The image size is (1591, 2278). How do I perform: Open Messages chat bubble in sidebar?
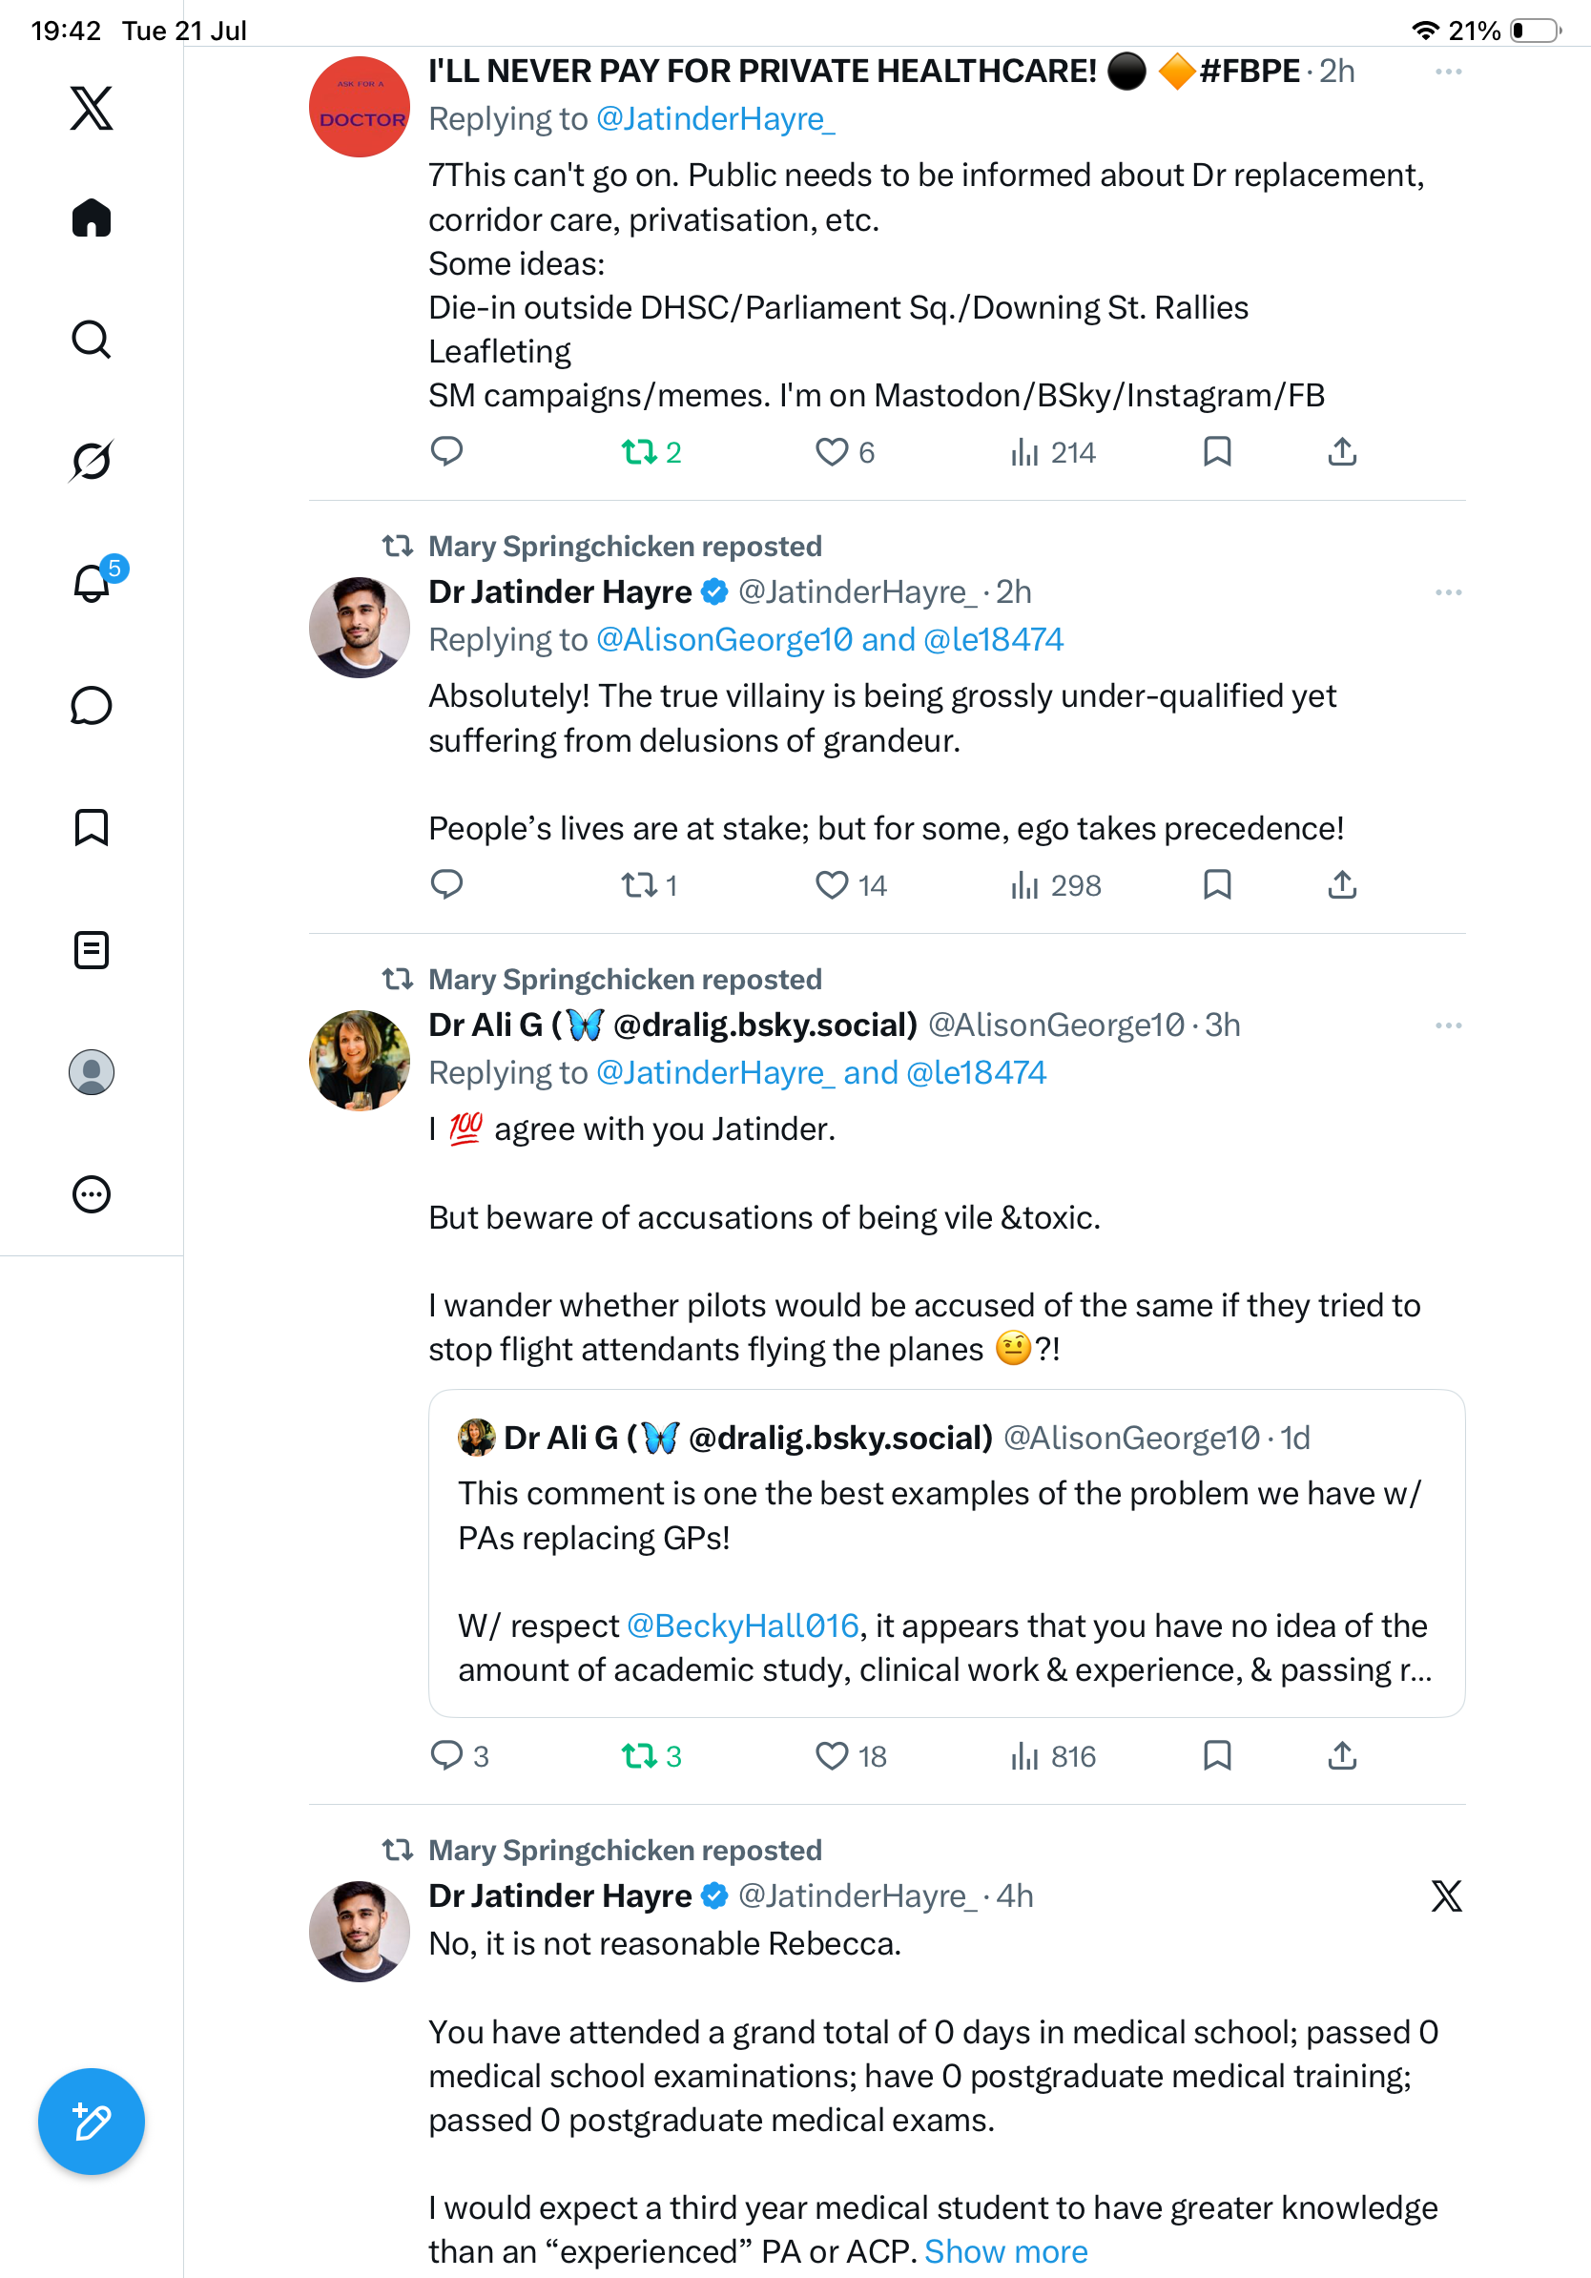[92, 705]
